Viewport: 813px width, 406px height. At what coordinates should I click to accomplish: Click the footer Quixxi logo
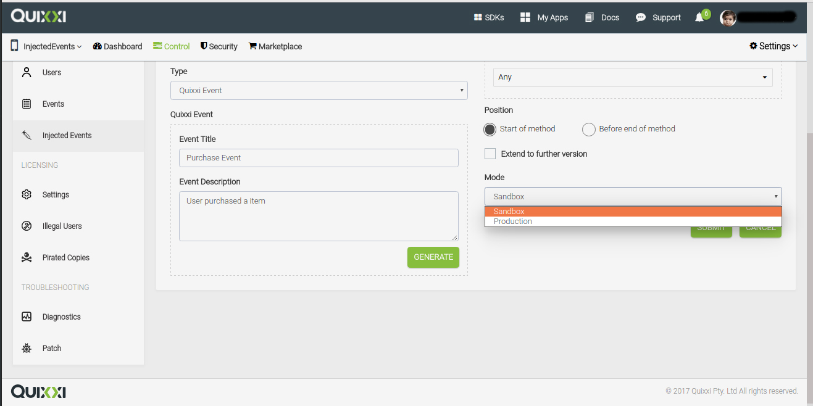(x=38, y=392)
